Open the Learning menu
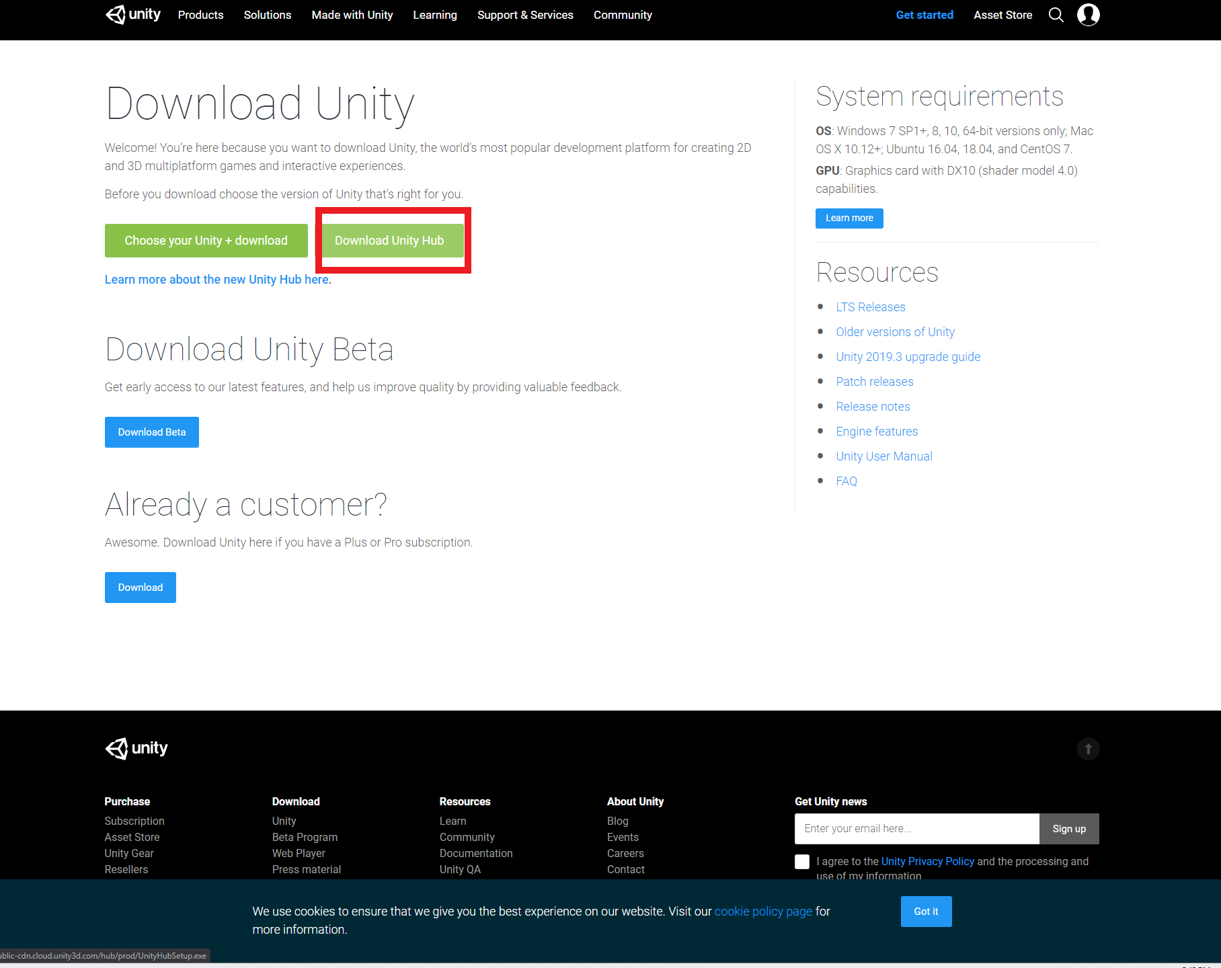The width and height of the screenshot is (1221, 968). [435, 15]
